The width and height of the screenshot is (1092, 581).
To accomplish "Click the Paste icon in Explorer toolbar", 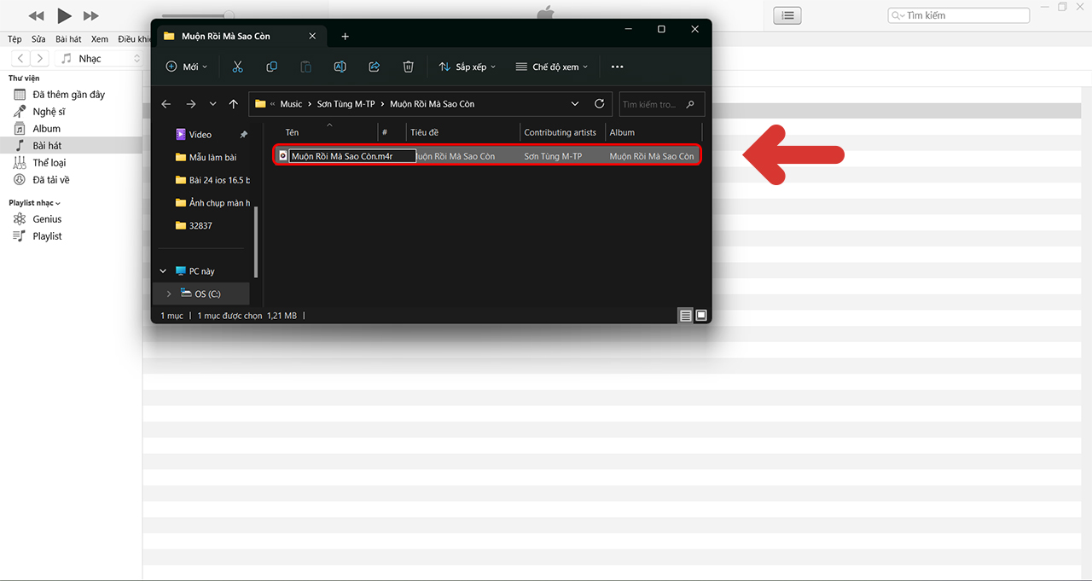I will point(305,67).
